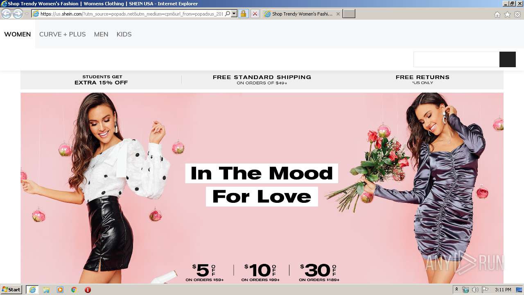Open the browser Home icon
Image resolution: width=524 pixels, height=295 pixels.
[x=497, y=14]
